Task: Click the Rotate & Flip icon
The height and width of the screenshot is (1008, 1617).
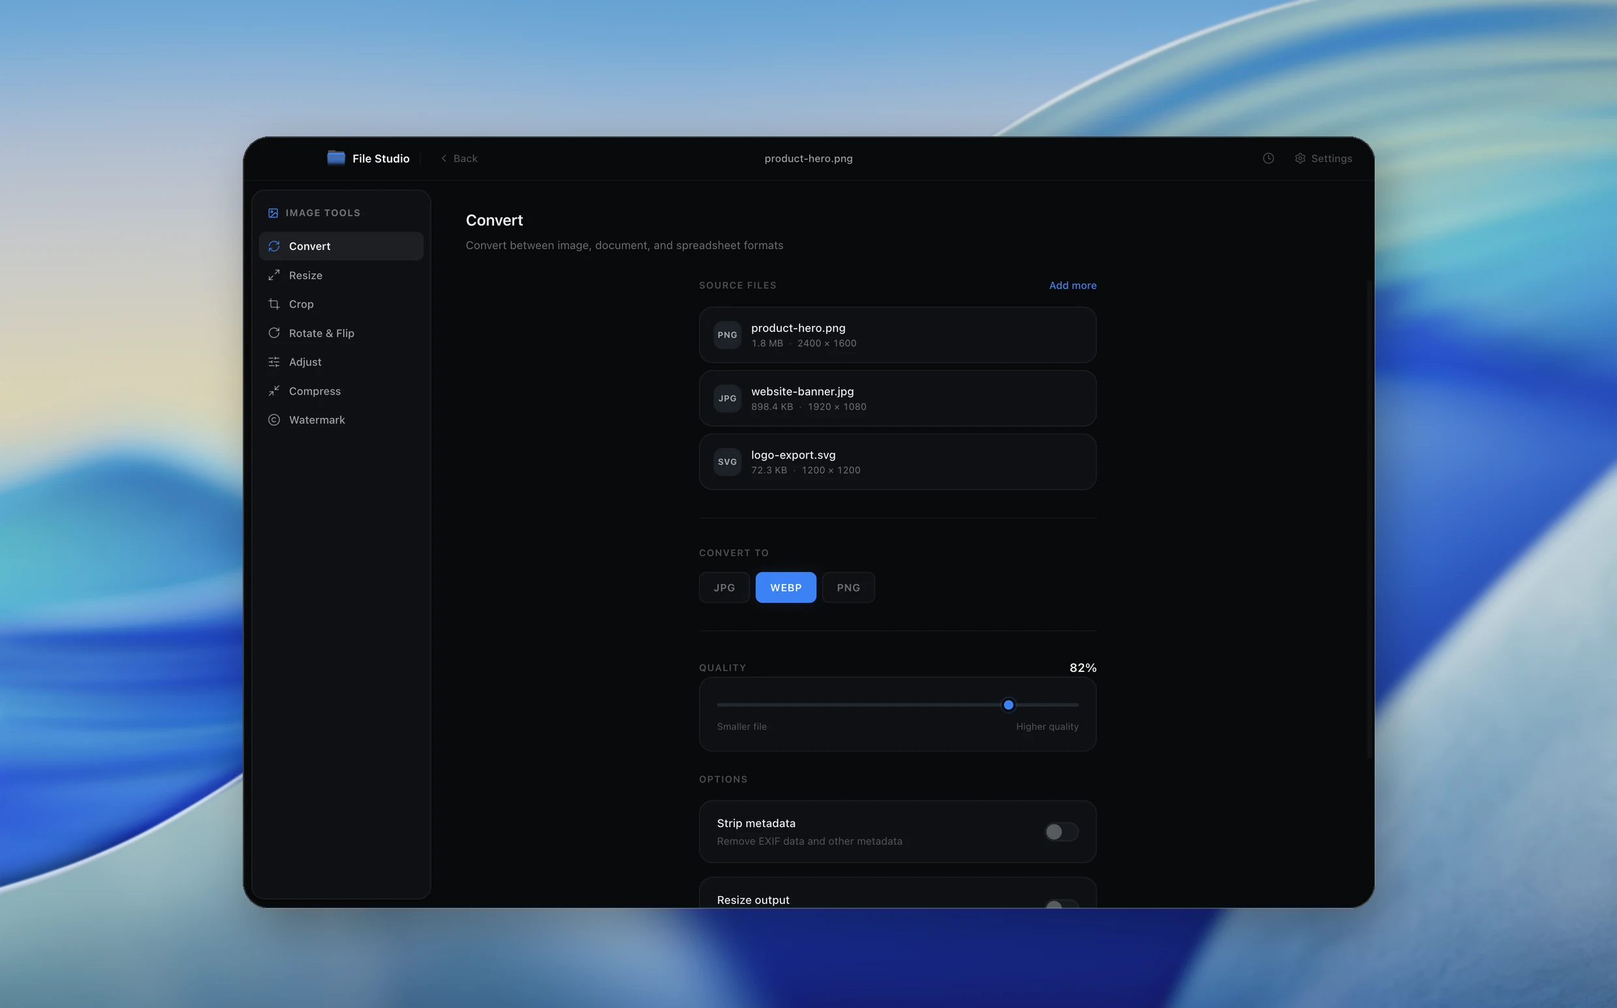Action: coord(274,333)
